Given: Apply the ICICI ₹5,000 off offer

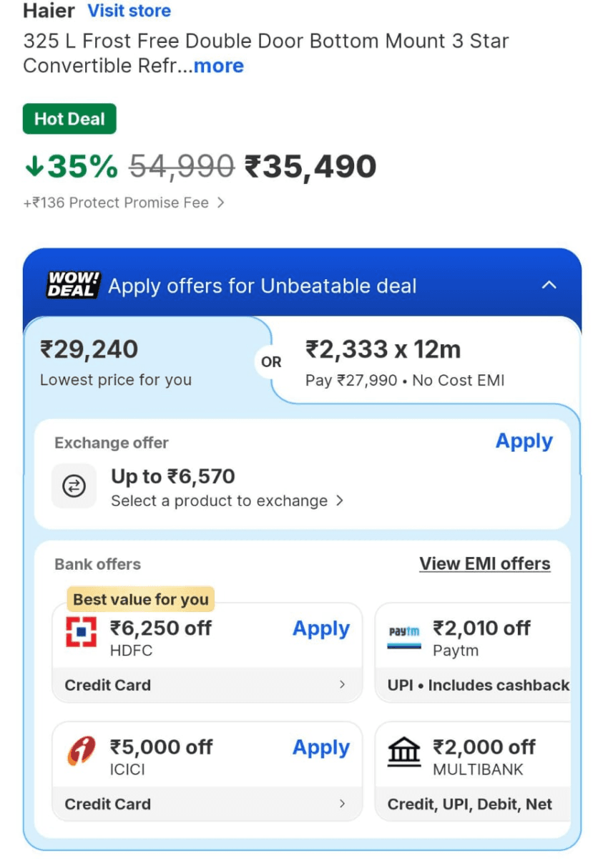Looking at the screenshot, I should tap(321, 747).
